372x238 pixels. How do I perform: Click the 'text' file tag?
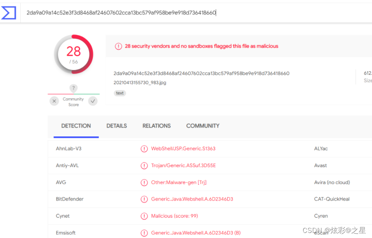pos(120,93)
